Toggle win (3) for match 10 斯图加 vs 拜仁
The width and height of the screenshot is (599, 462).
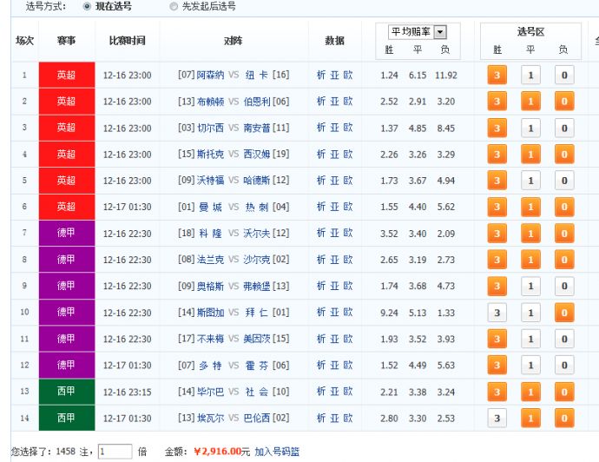pyautogui.click(x=497, y=313)
